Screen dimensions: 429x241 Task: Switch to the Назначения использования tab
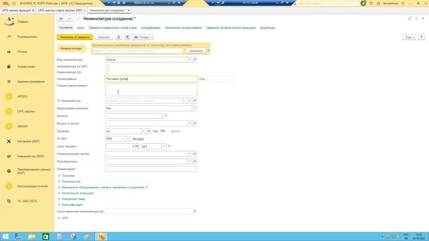tap(183, 27)
